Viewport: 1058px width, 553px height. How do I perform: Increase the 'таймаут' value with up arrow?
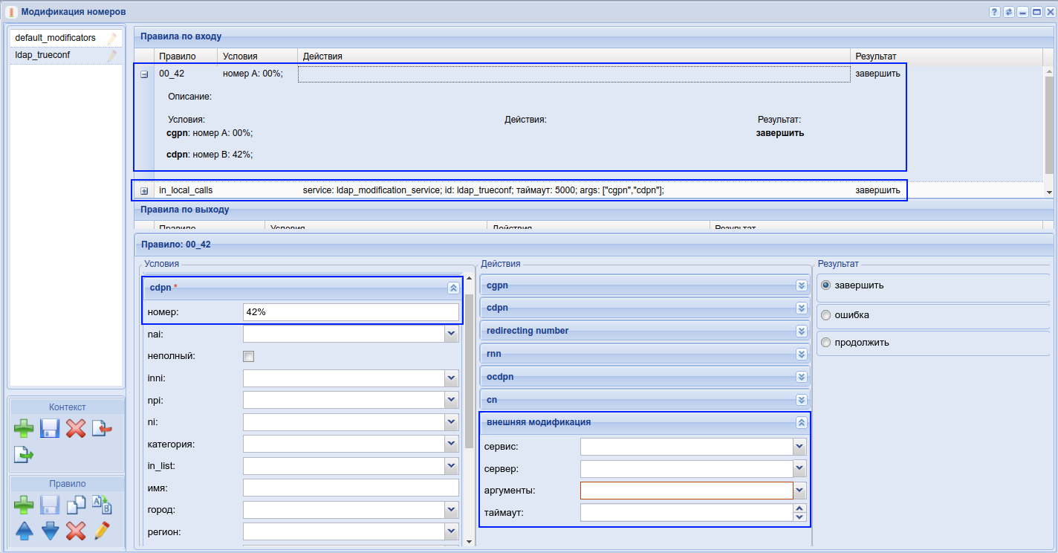click(x=799, y=509)
